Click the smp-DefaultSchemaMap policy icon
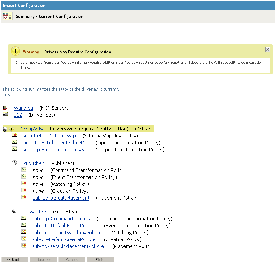The height and width of the screenshot is (264, 275). [x=14, y=135]
